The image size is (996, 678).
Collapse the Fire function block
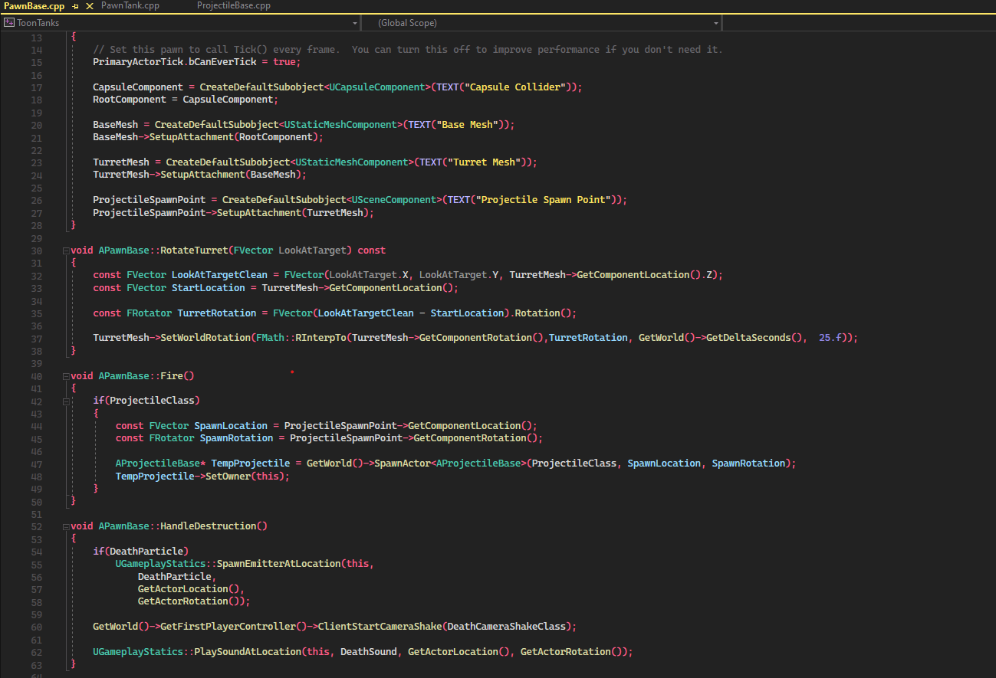65,376
